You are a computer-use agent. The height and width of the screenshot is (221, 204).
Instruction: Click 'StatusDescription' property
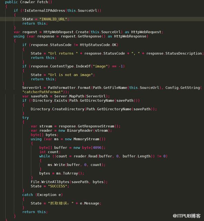[x=184, y=54]
